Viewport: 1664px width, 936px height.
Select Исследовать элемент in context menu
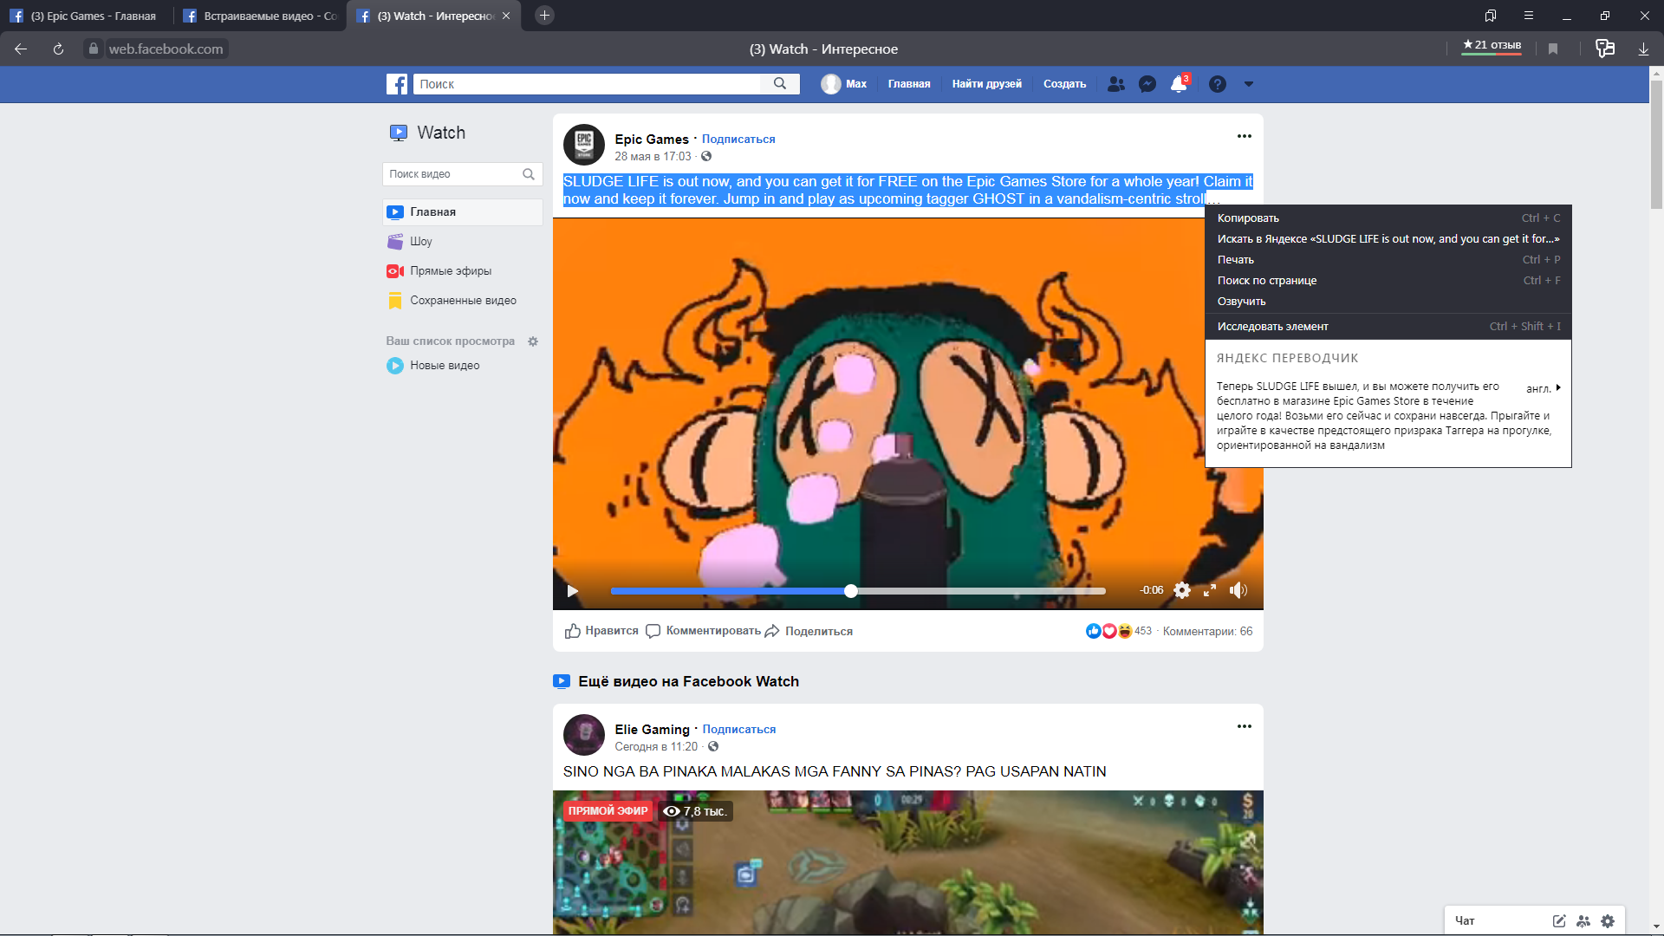click(1388, 327)
